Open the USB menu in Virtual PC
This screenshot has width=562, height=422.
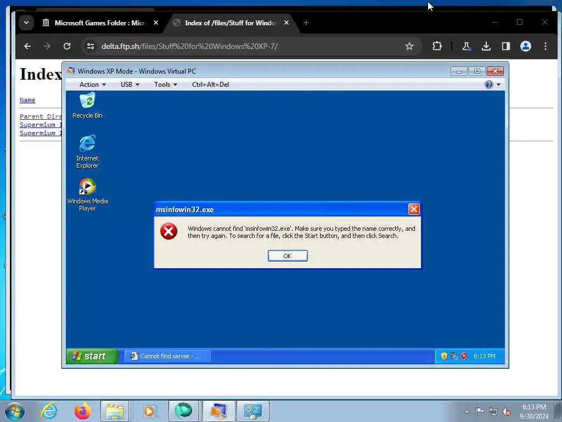pos(130,85)
